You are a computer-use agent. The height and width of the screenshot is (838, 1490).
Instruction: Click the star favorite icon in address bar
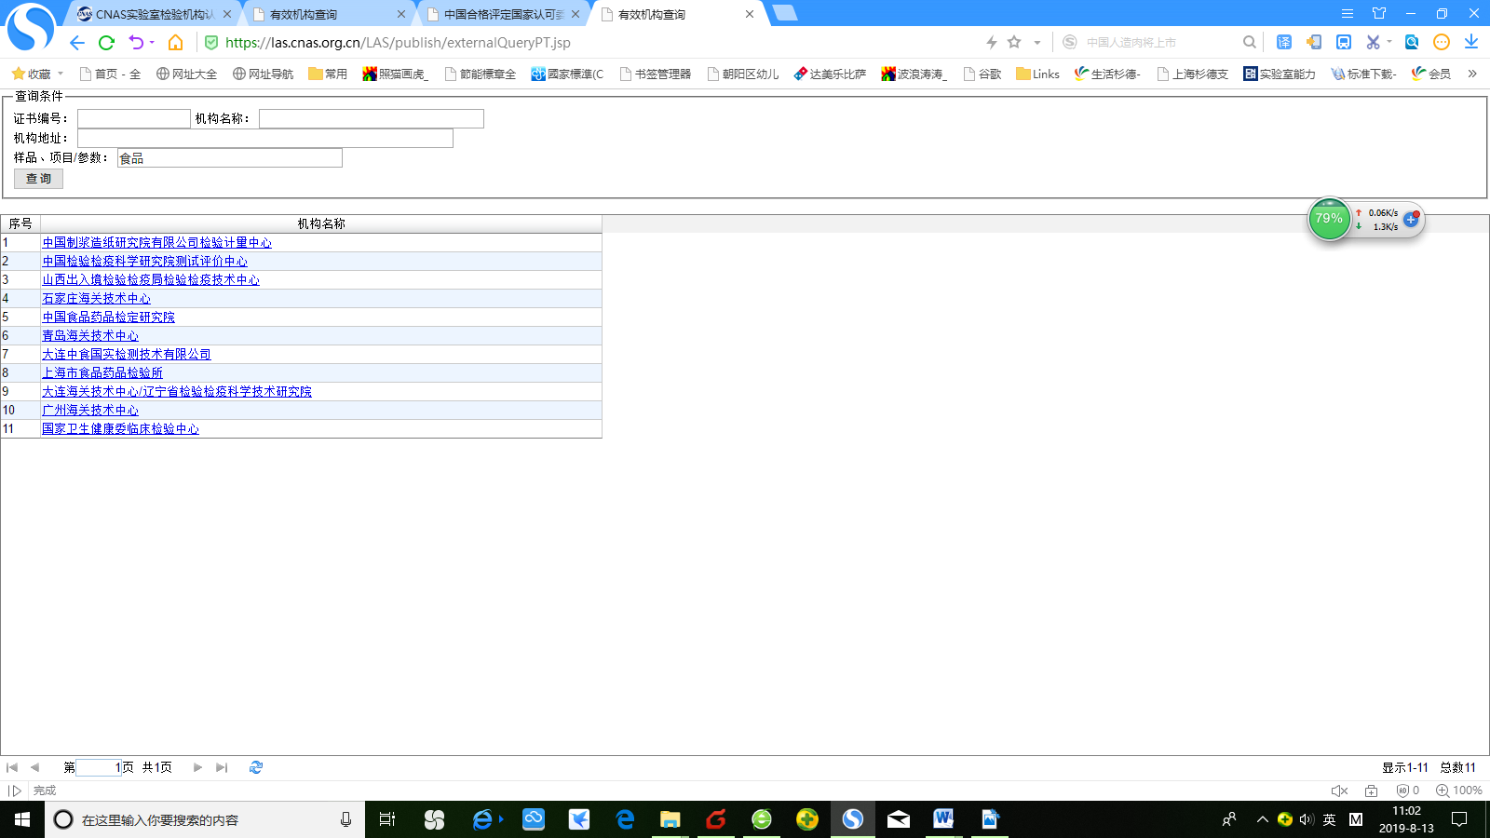(x=1014, y=42)
